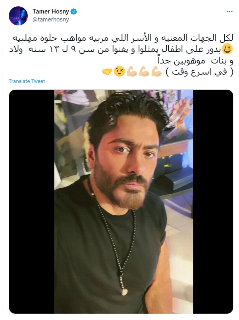
Task: Click the left black bar of the media
Action: (x=32, y=201)
